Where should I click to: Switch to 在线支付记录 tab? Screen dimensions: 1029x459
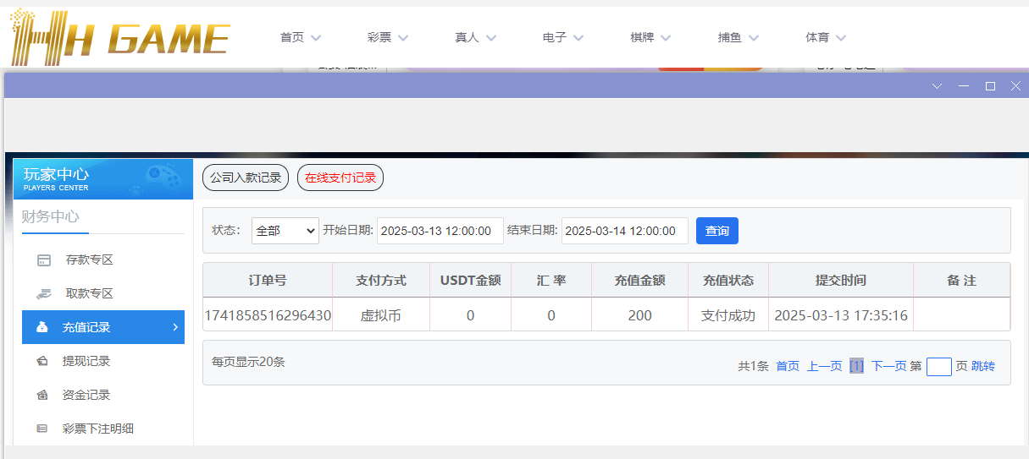point(340,178)
